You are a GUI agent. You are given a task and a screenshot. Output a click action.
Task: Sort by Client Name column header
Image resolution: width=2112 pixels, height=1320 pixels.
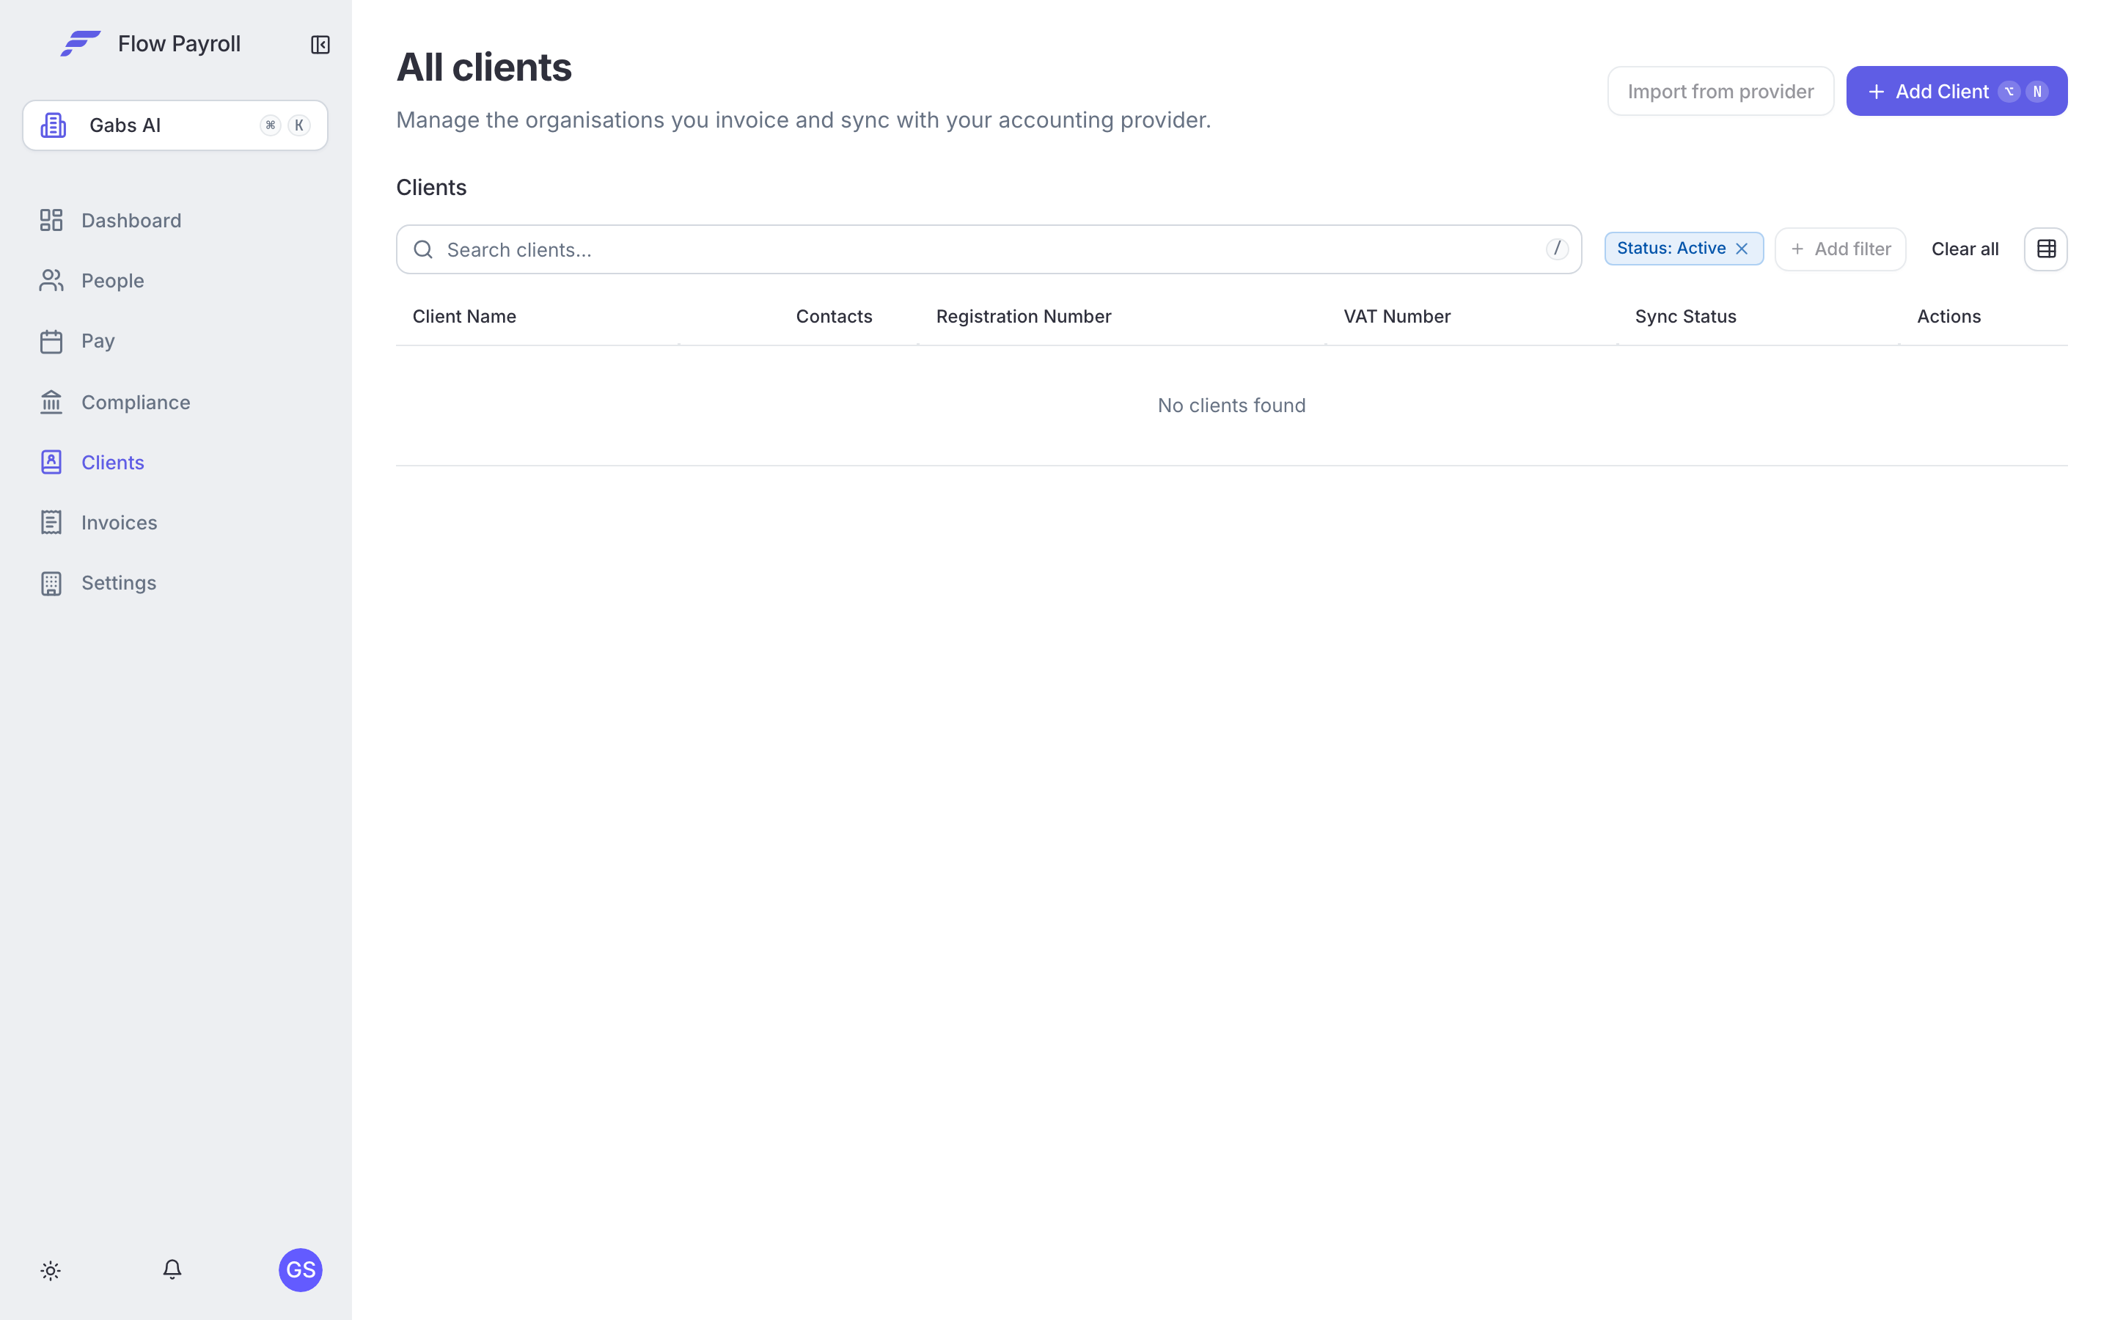click(x=464, y=316)
